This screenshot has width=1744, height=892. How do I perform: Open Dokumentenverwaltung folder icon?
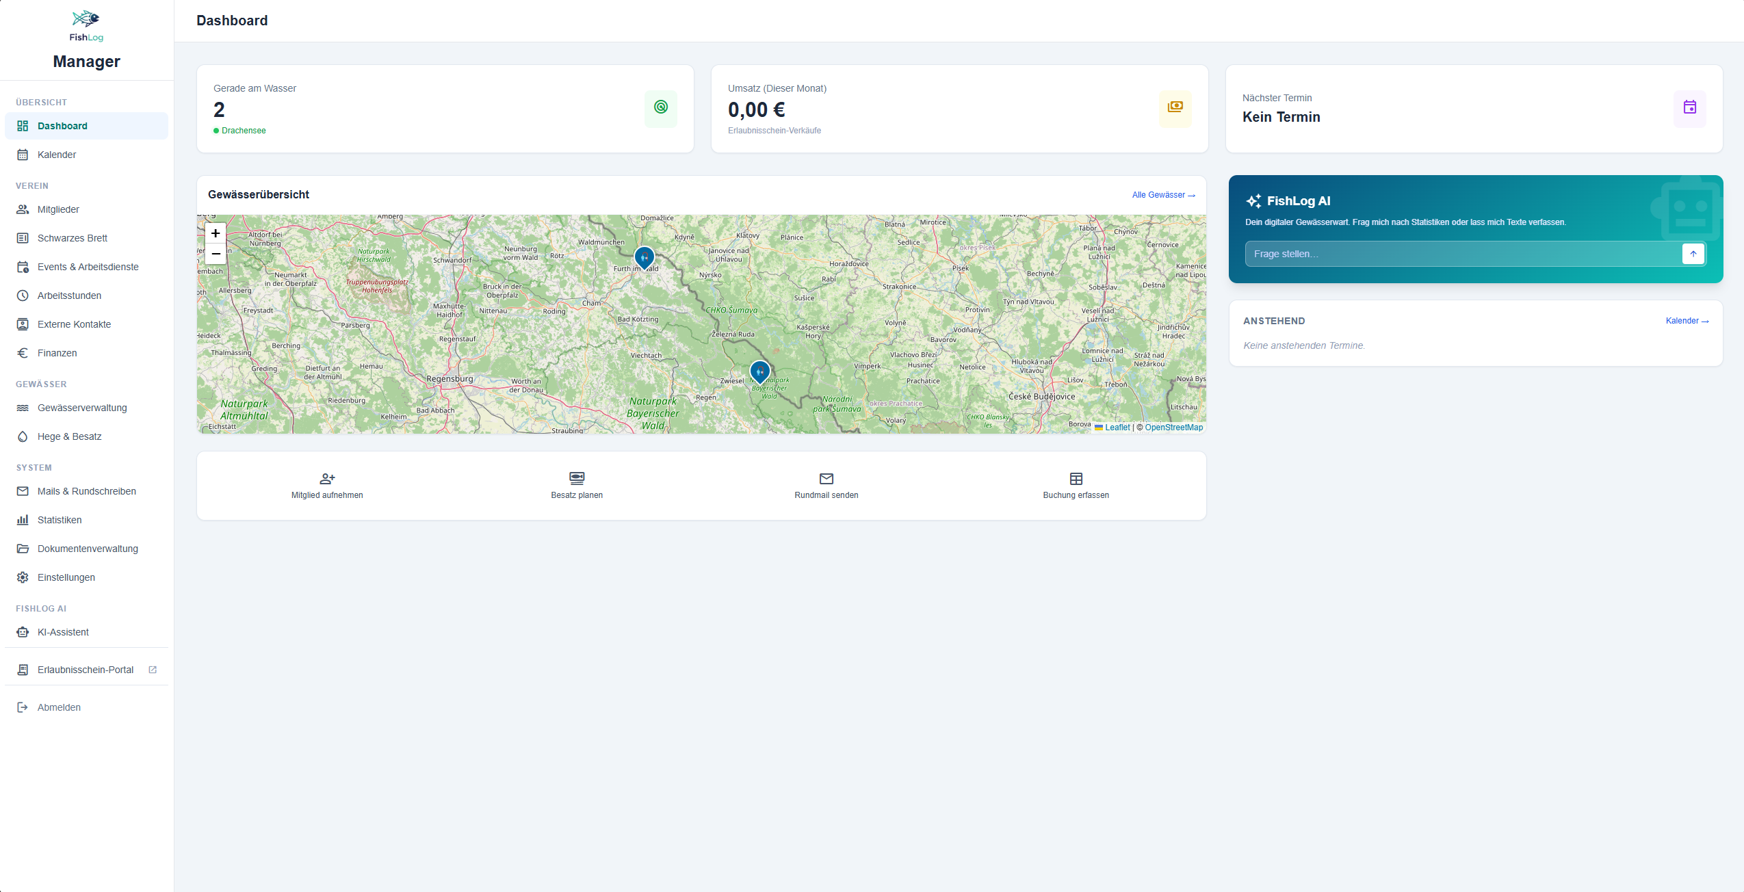pos(23,549)
